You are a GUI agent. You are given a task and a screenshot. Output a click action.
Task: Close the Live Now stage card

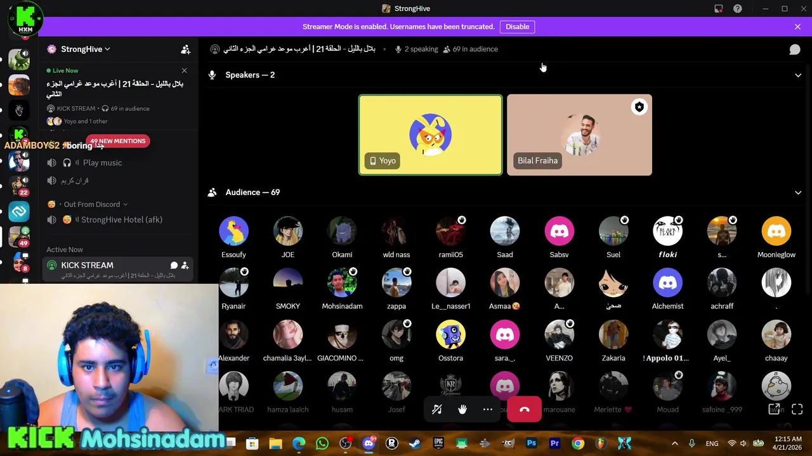tap(184, 70)
